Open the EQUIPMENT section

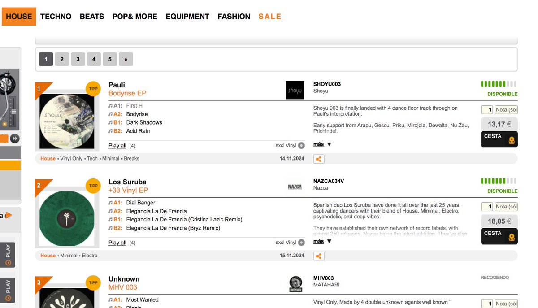pyautogui.click(x=187, y=16)
